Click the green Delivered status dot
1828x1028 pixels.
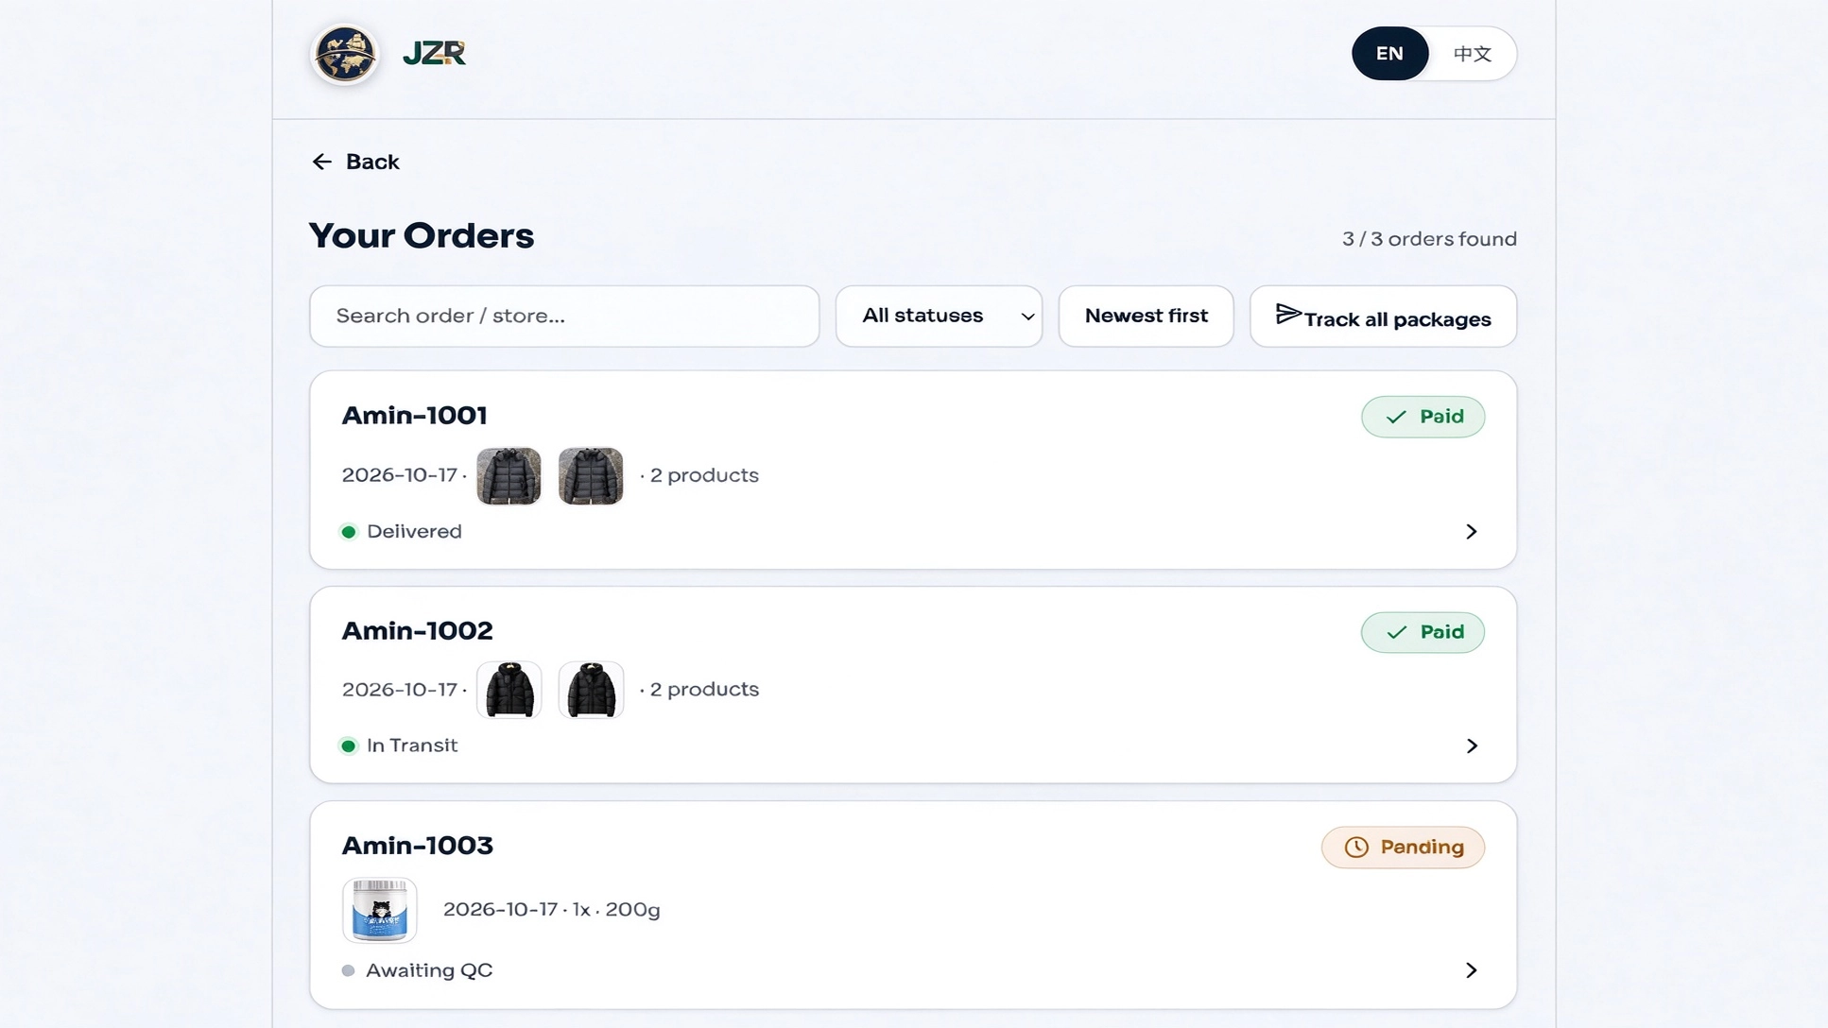349,532
